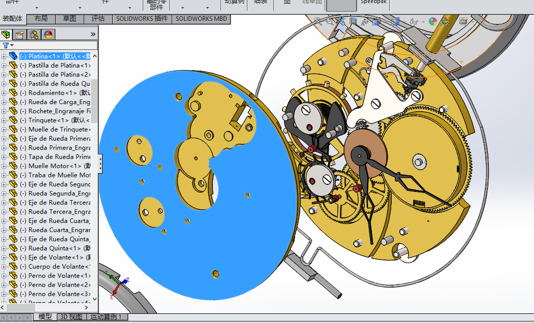The image size is (534, 323).
Task: Open the ConfigurationManager tab icon
Action: click(34, 35)
